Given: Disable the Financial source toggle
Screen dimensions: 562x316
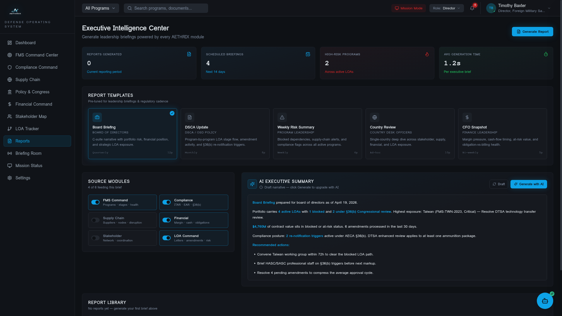Looking at the screenshot, I should pos(167,220).
